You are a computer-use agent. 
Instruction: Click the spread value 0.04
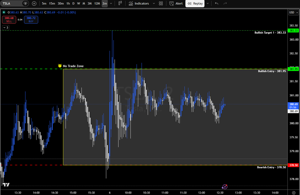pyautogui.click(x=20, y=20)
